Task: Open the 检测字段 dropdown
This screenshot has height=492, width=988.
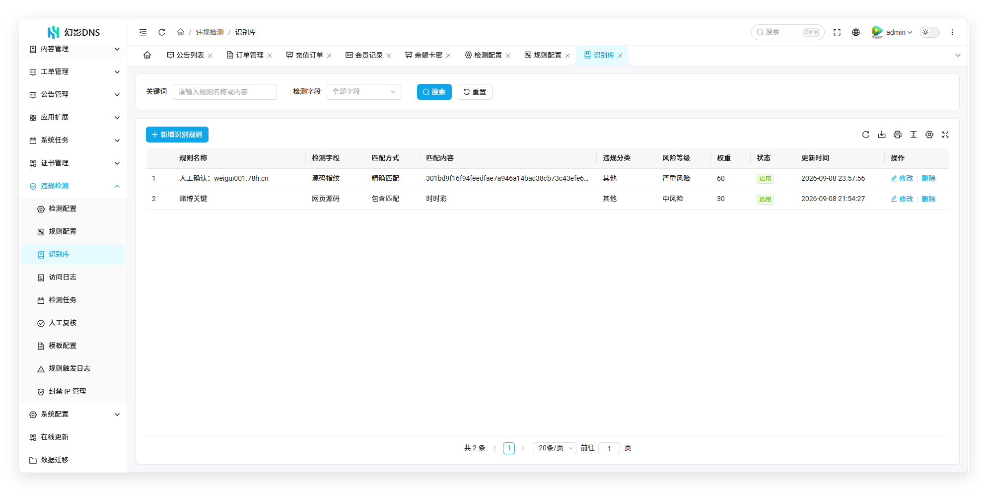Action: tap(364, 92)
